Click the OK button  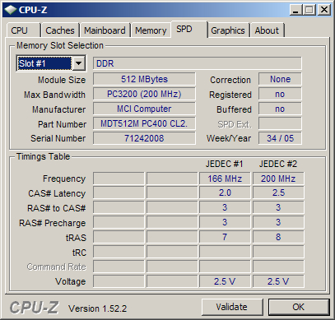click(x=299, y=307)
